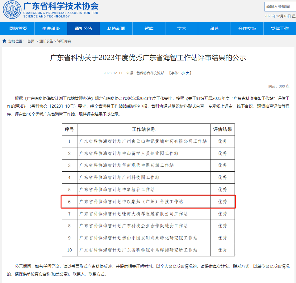Click the publish date 2023-12-11

pos(113,73)
